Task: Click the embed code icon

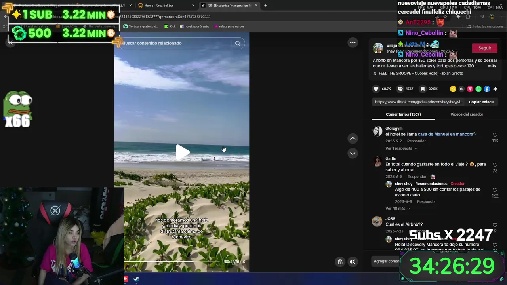Action: [x=461, y=89]
